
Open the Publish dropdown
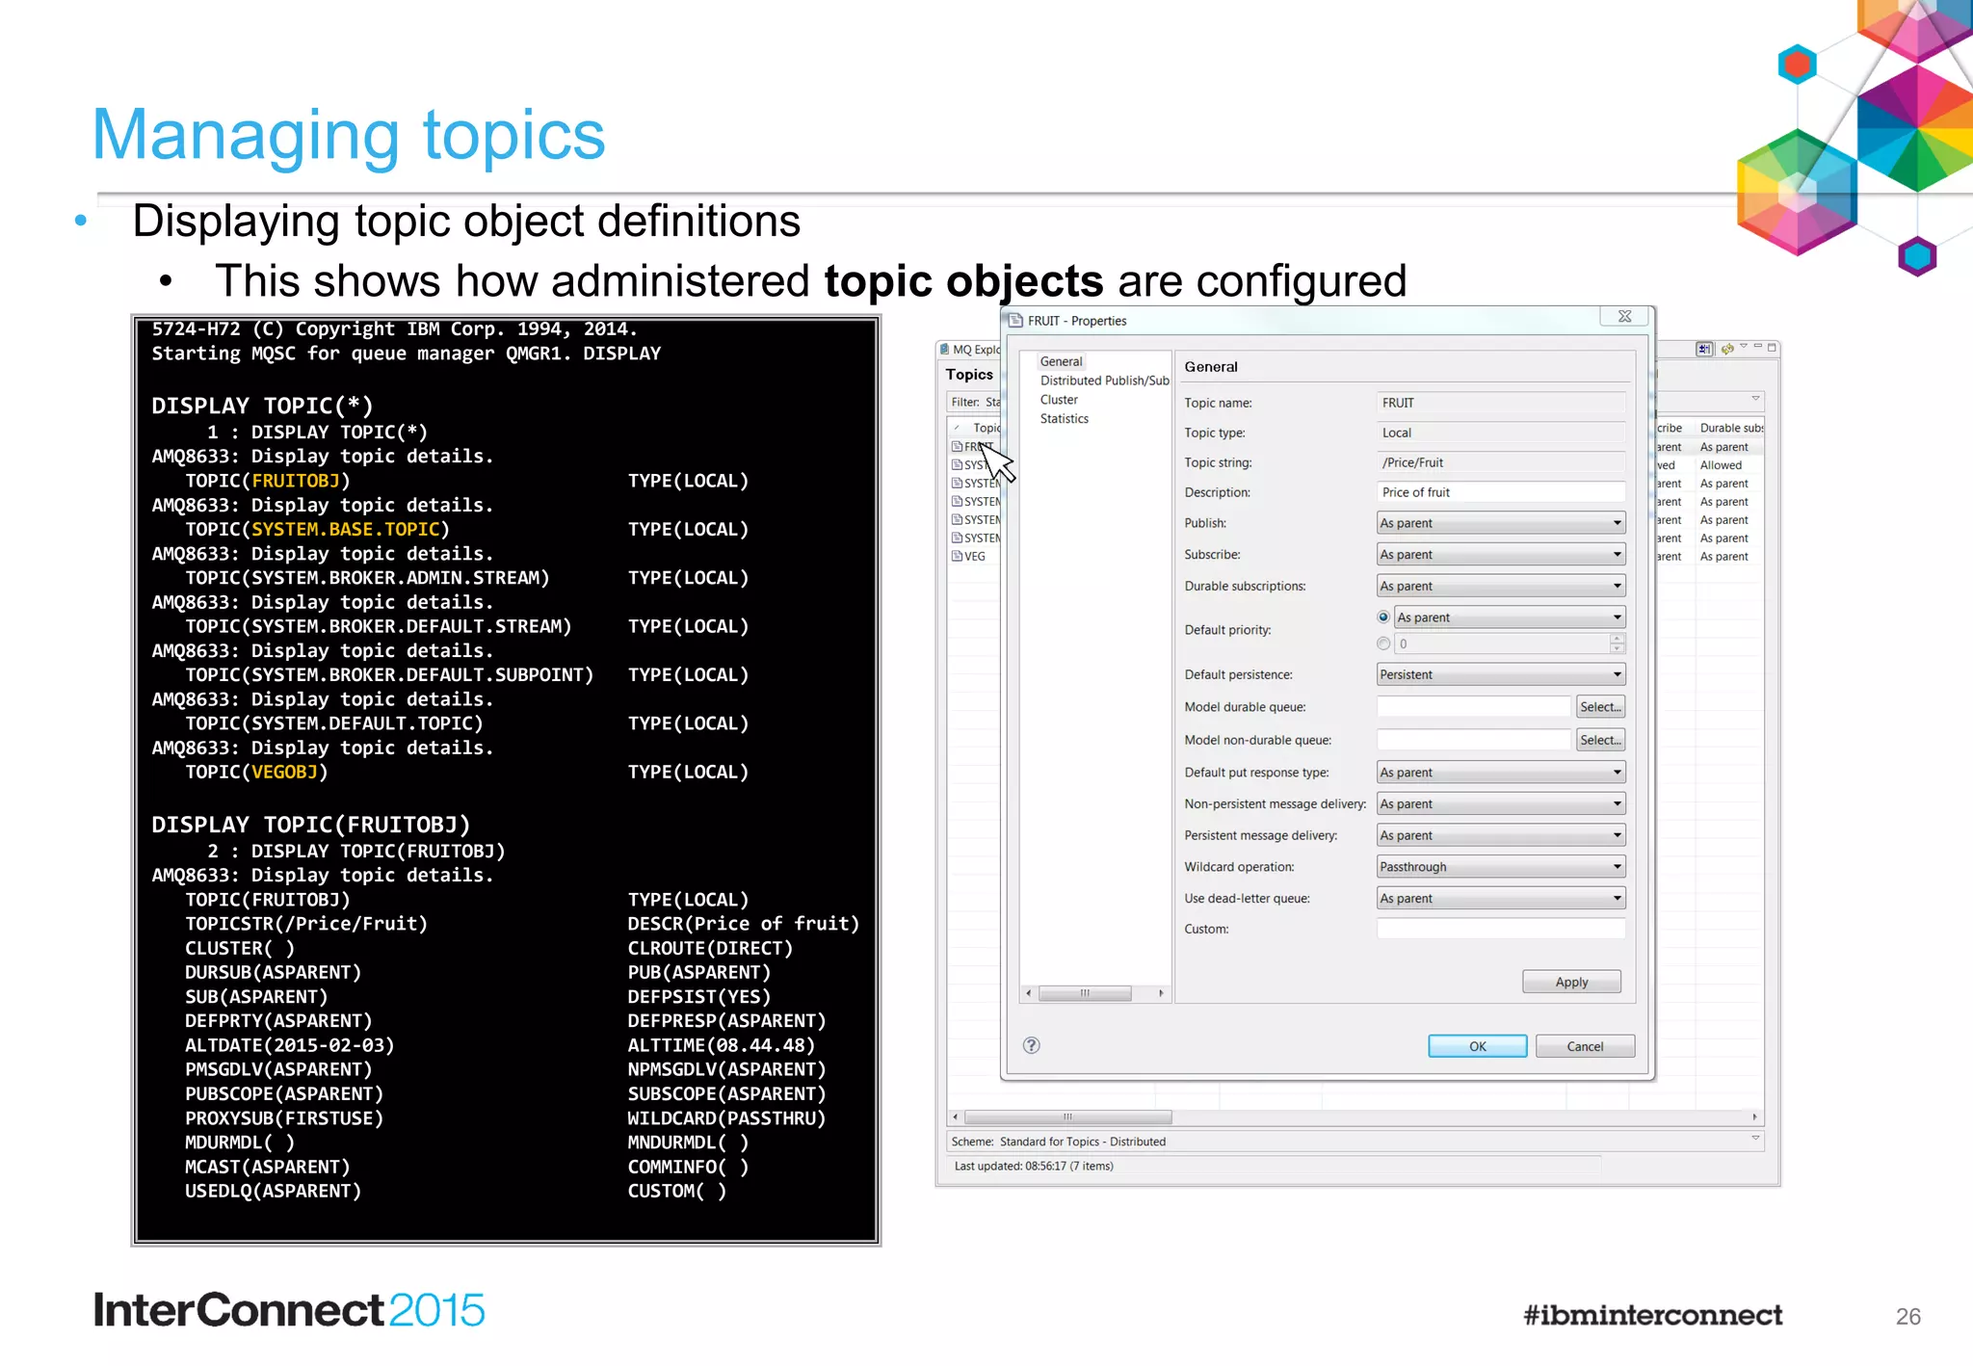(1501, 523)
